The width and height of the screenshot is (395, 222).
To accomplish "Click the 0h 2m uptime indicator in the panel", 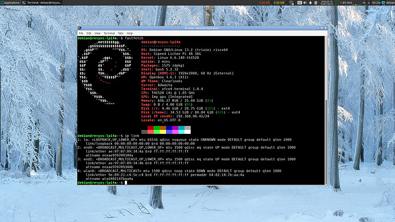I will point(376,3).
